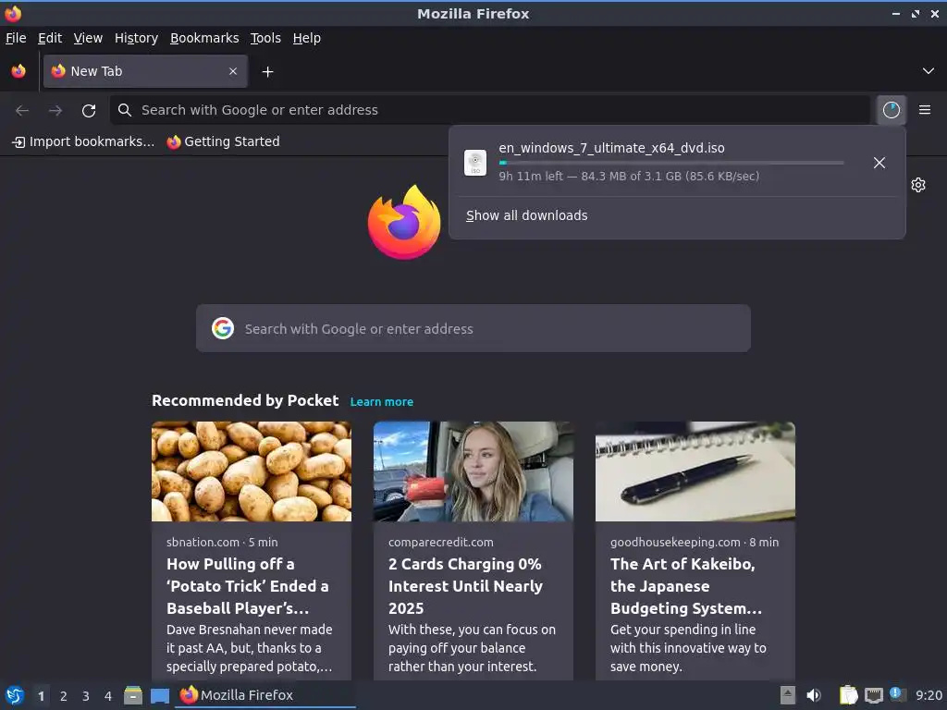
Task: Click the en_windows_7_ultimate_x64_dvd.iso file name
Action: point(612,148)
